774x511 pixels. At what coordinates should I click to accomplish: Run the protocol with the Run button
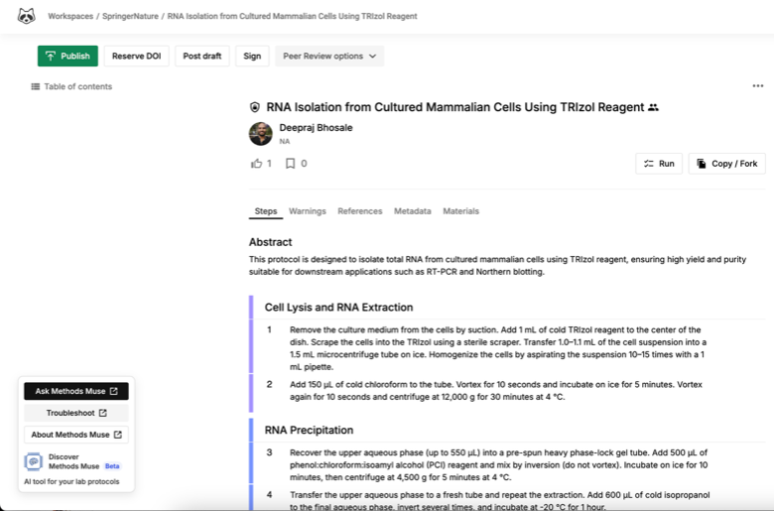[659, 164]
